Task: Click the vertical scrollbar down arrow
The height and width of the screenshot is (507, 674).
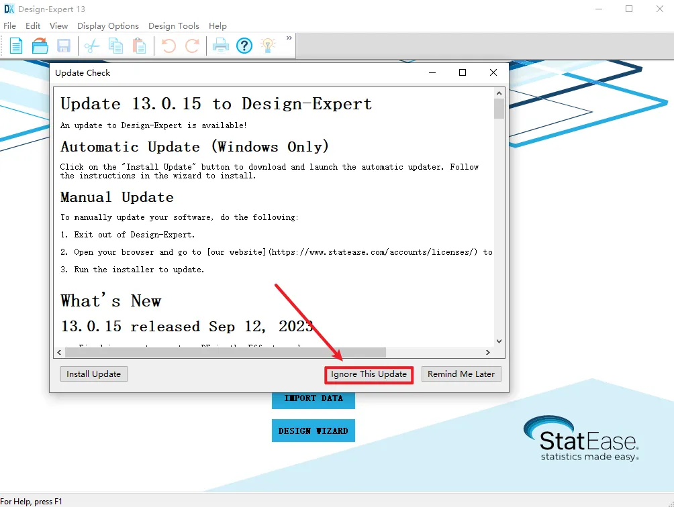Action: (x=499, y=342)
